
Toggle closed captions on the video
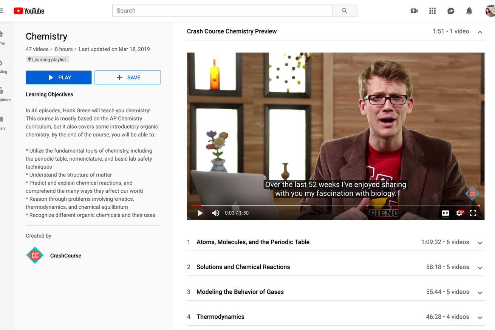tap(445, 213)
